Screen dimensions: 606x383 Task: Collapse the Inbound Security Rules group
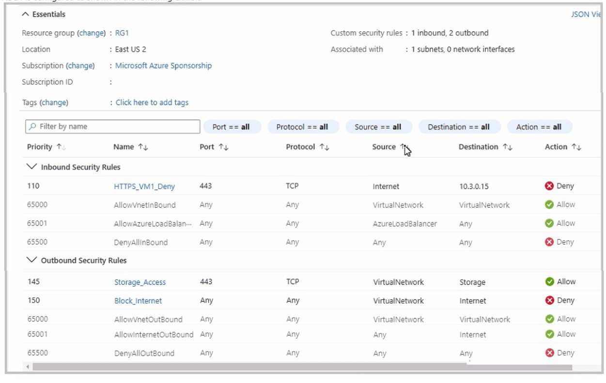[x=32, y=167]
